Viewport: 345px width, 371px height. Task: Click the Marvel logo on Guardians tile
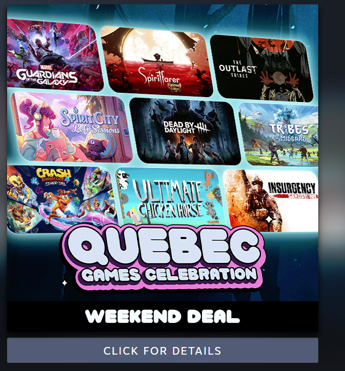[x=46, y=68]
